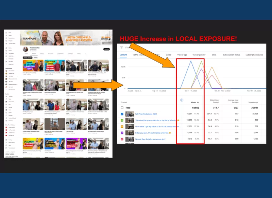
Task: Click the channel Subscribe button
Action: [106, 49]
